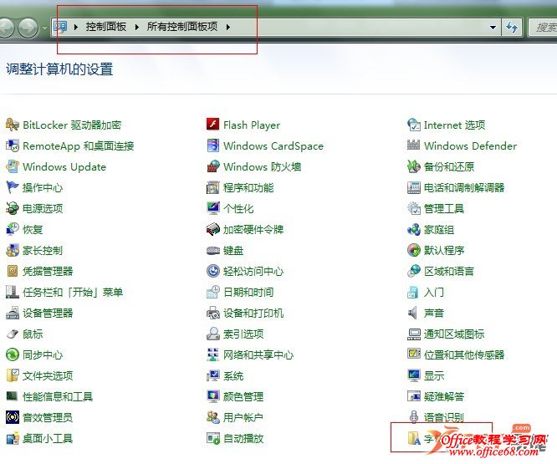Screen dimensions: 557x464
Task: Open the Windows Update icon
Action: click(13, 167)
